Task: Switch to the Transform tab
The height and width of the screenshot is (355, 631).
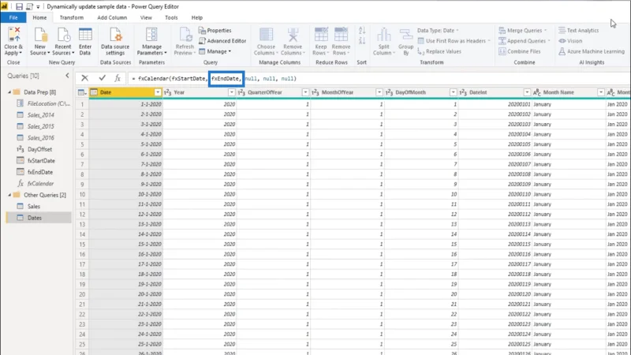Action: click(72, 17)
